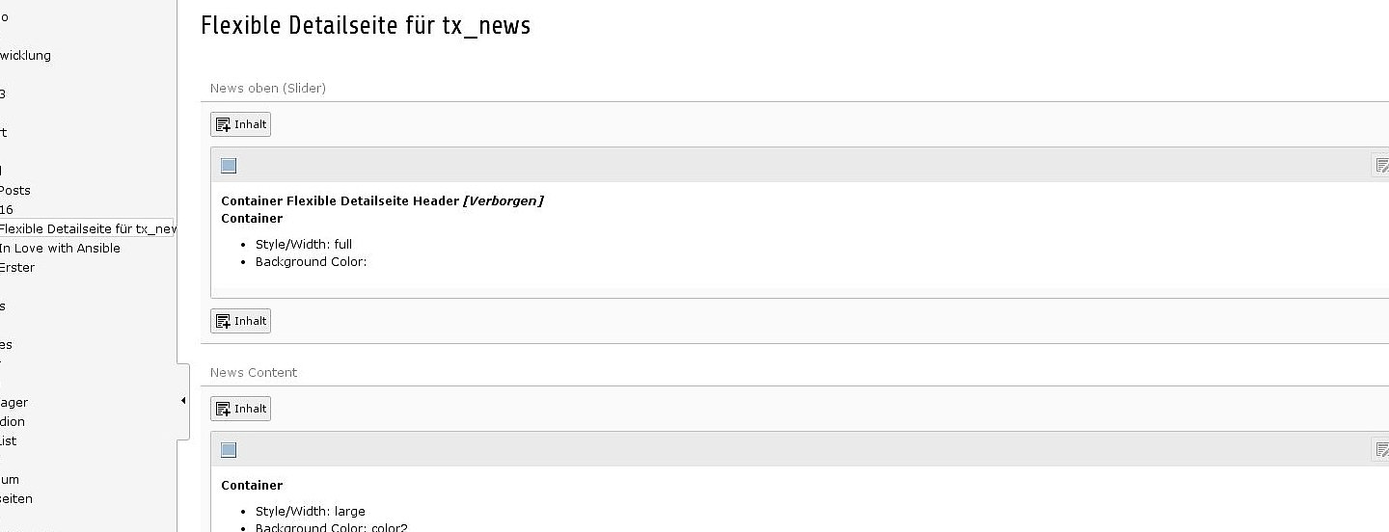Click the Inhalt button under News oben (Slider)
Screen dimensions: 1389x532
coord(240,124)
